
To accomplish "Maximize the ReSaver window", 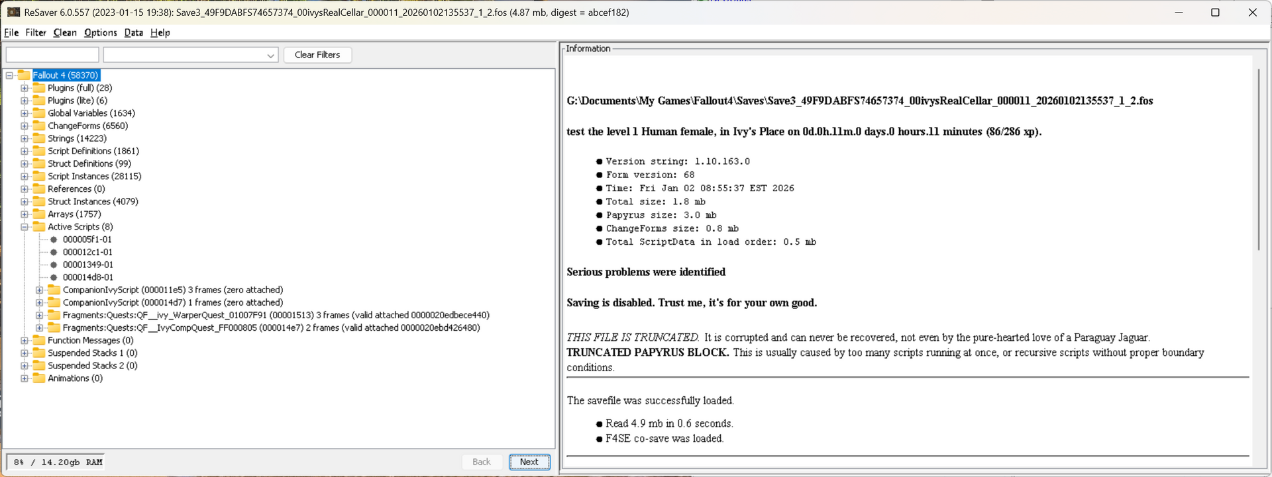I will pos(1215,12).
